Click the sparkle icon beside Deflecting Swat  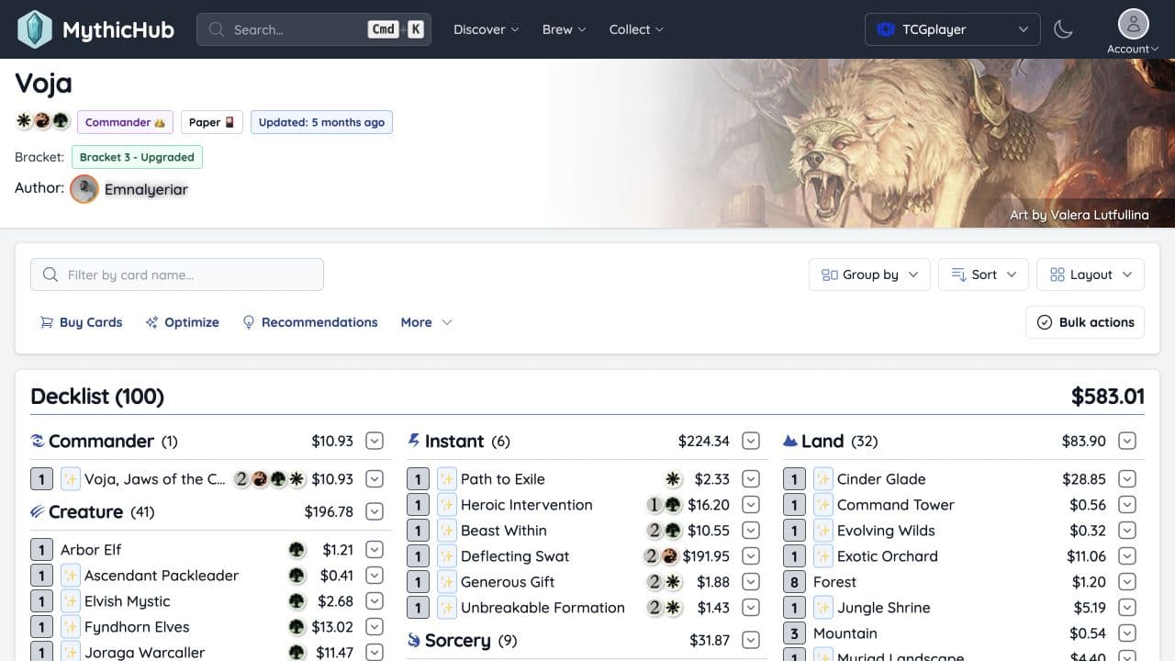447,556
